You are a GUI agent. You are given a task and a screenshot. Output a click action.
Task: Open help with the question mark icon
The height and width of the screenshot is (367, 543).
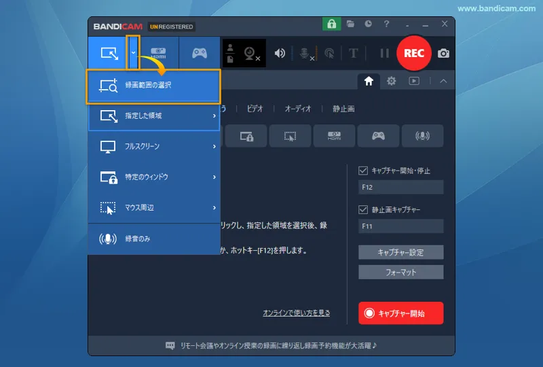pyautogui.click(x=386, y=24)
